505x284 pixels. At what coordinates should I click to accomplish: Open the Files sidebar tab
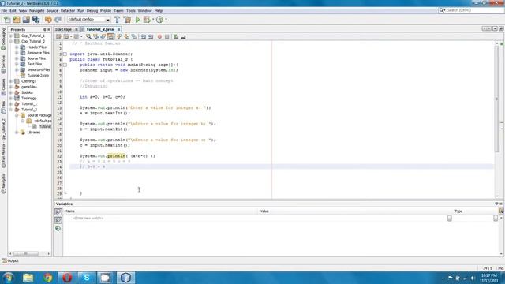(3, 107)
